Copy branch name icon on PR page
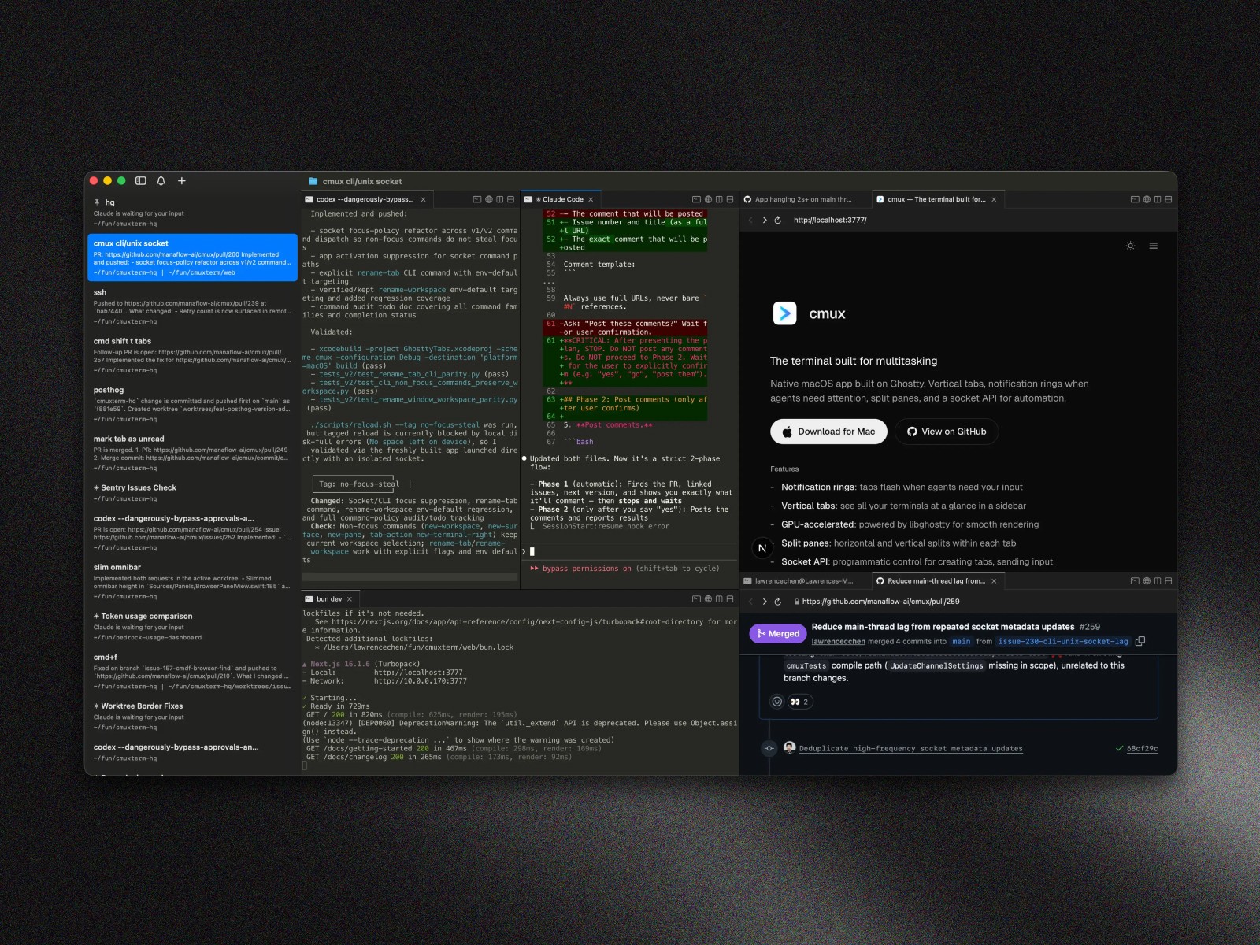Screen dimensions: 1260x945 coord(1140,642)
